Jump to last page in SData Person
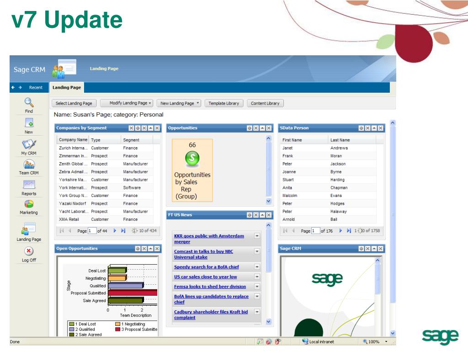The height and width of the screenshot is (351, 468). pos(349,231)
